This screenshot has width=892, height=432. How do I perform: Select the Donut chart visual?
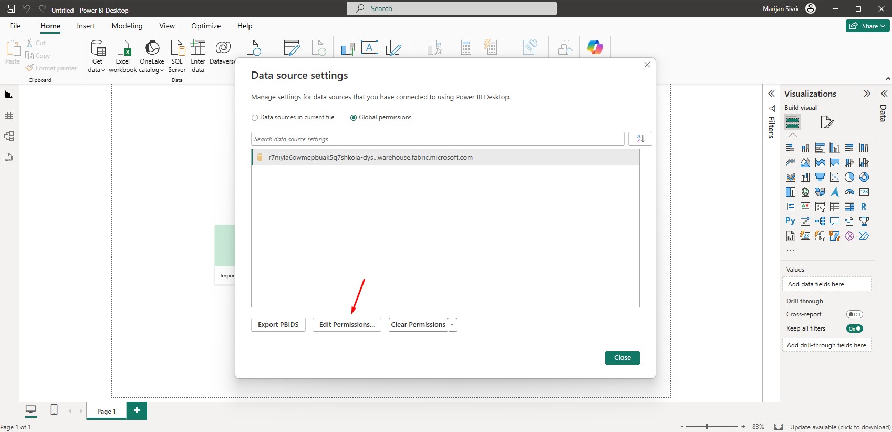pyautogui.click(x=864, y=177)
